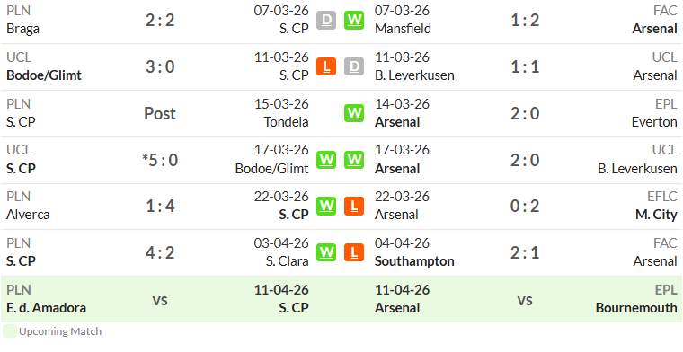This screenshot has height=352, width=683.
Task: Click the Bodoe/Glimt team name in UCL row
Action: [44, 75]
